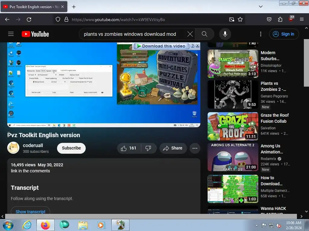The image size is (309, 231).
Task: Open the file explorer folder taskbar icon
Action: click(83, 225)
